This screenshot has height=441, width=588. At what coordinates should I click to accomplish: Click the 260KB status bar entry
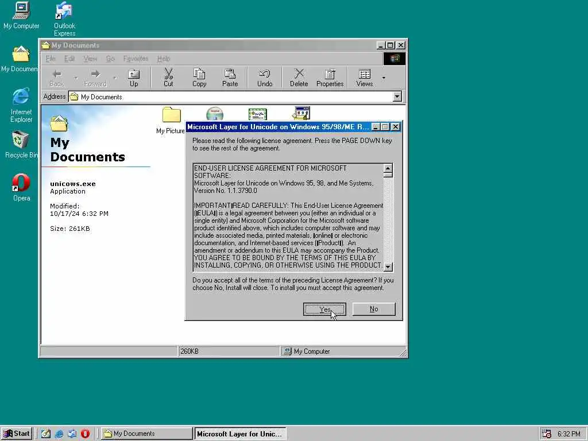pos(229,351)
